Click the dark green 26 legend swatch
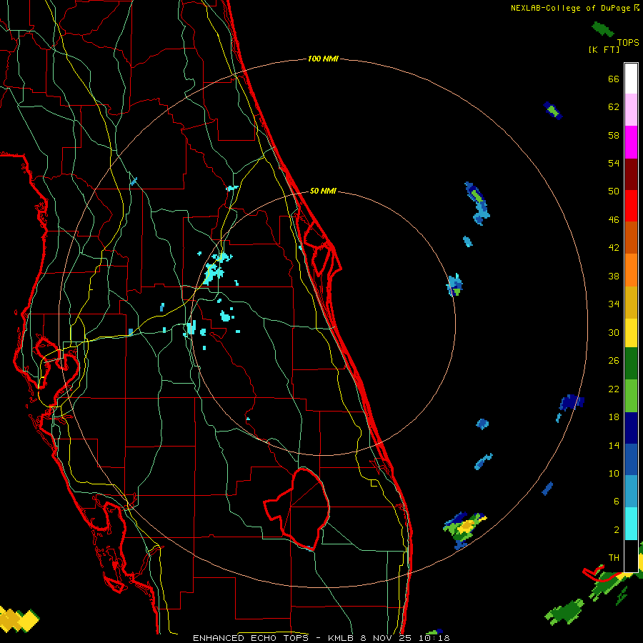This screenshot has height=643, width=643. (x=631, y=364)
